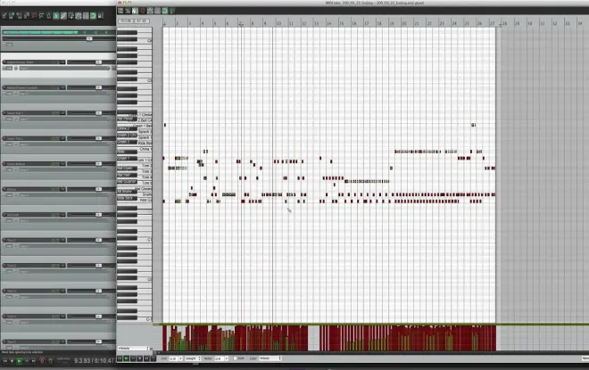Click gray square icon in MIDI editor toolbar
589x370 pixels.
pyautogui.click(x=157, y=11)
